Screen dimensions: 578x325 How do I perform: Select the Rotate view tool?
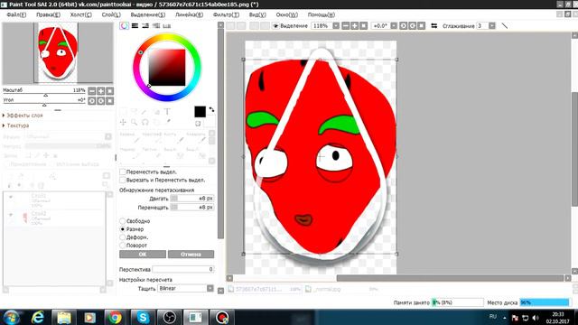(145, 122)
